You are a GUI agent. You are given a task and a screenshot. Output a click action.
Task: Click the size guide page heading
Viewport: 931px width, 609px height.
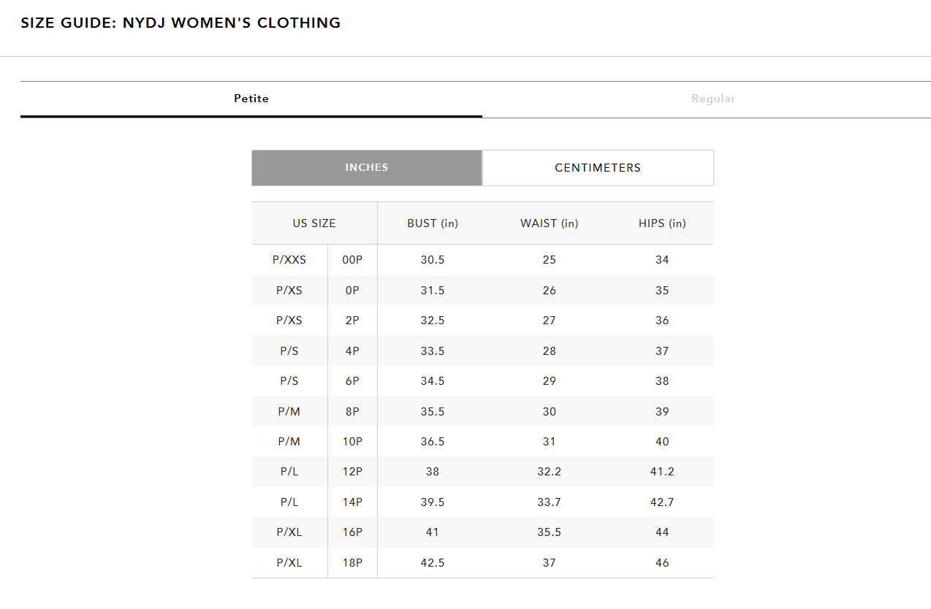pyautogui.click(x=180, y=23)
